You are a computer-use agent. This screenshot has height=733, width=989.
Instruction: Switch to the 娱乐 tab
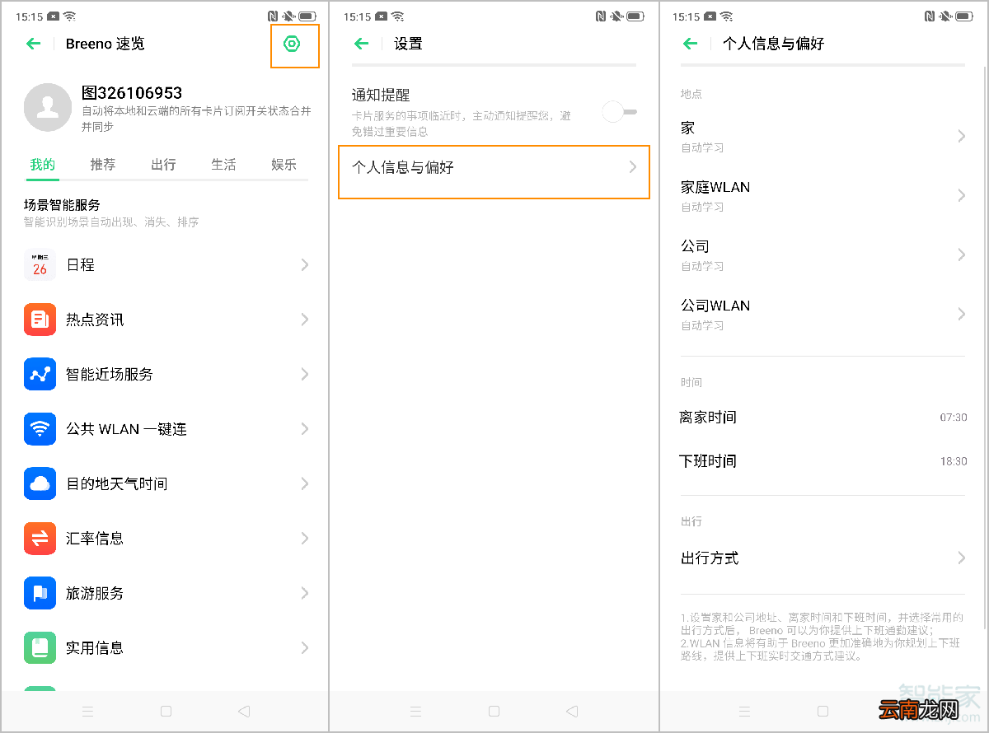tap(284, 165)
